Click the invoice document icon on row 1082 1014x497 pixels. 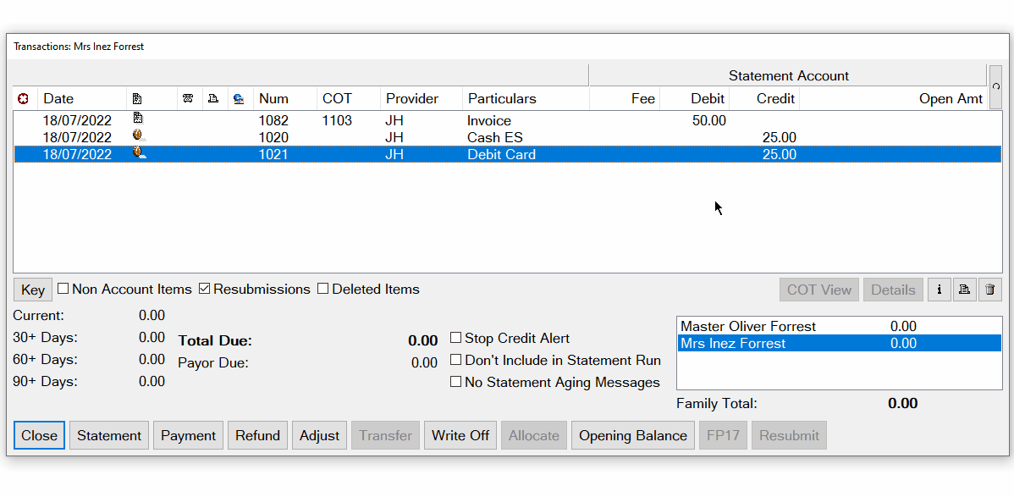140,120
